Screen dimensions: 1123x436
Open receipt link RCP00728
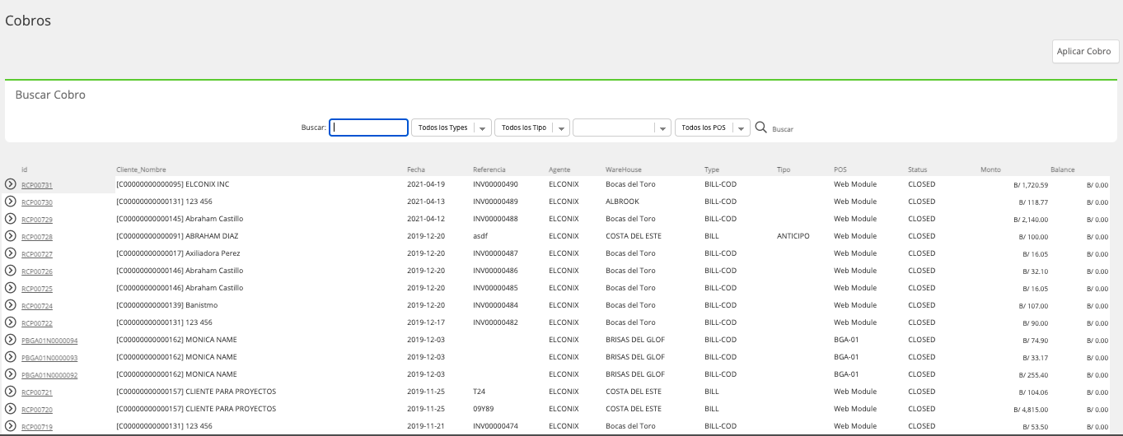coord(37,237)
